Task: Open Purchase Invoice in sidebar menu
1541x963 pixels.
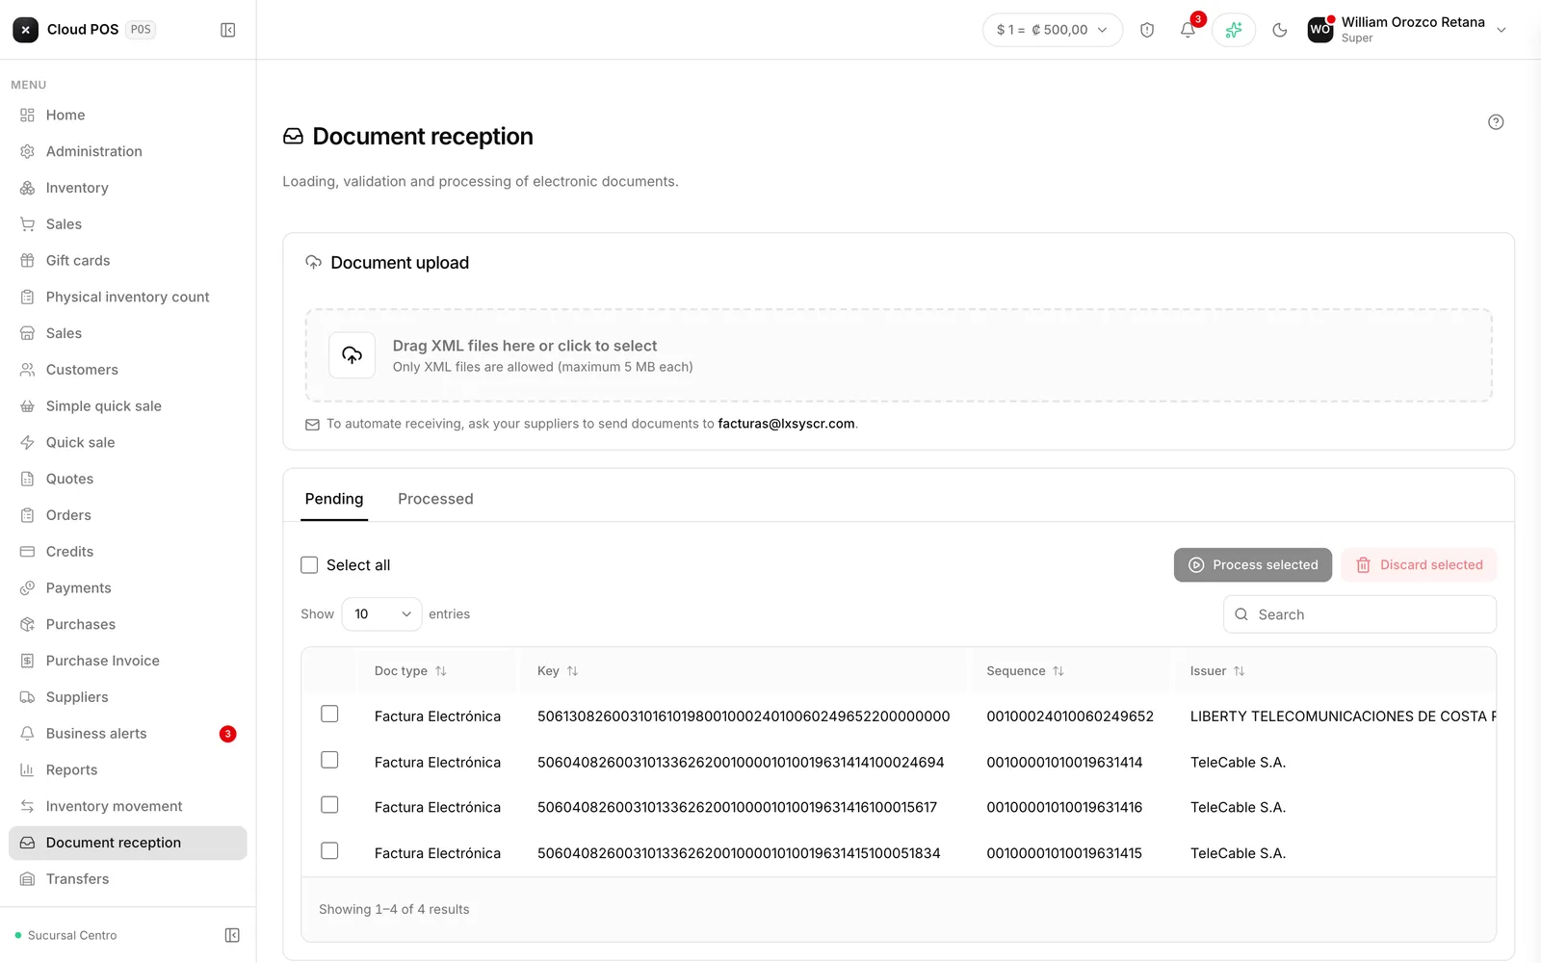Action: tap(128, 661)
